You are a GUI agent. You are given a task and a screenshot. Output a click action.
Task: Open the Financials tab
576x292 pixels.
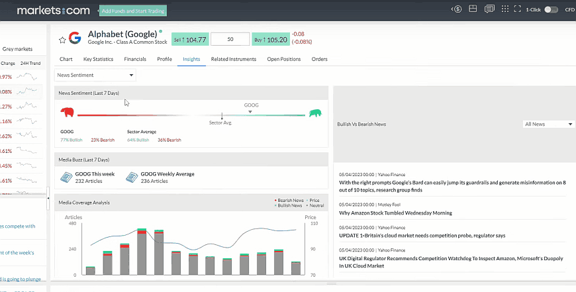click(135, 59)
